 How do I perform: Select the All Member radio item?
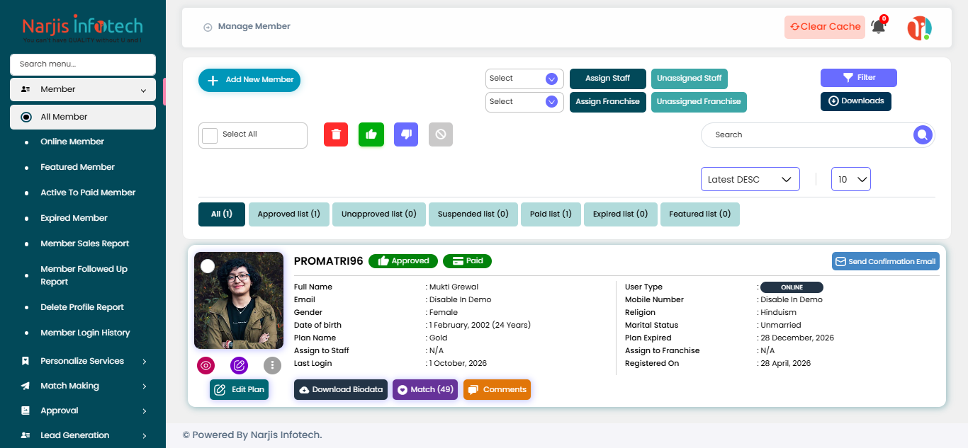coord(83,117)
